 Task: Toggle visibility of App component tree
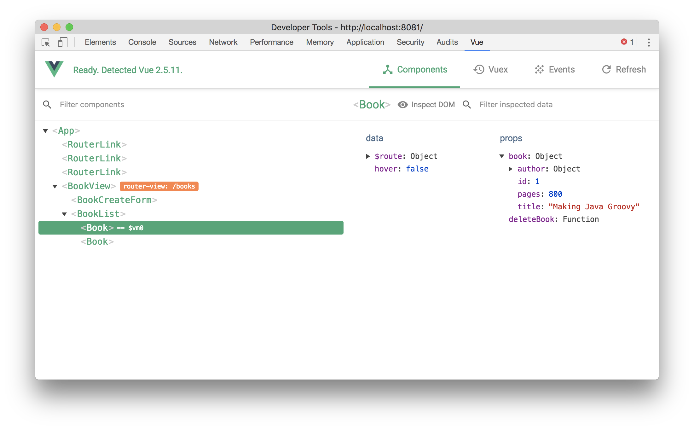coord(46,130)
